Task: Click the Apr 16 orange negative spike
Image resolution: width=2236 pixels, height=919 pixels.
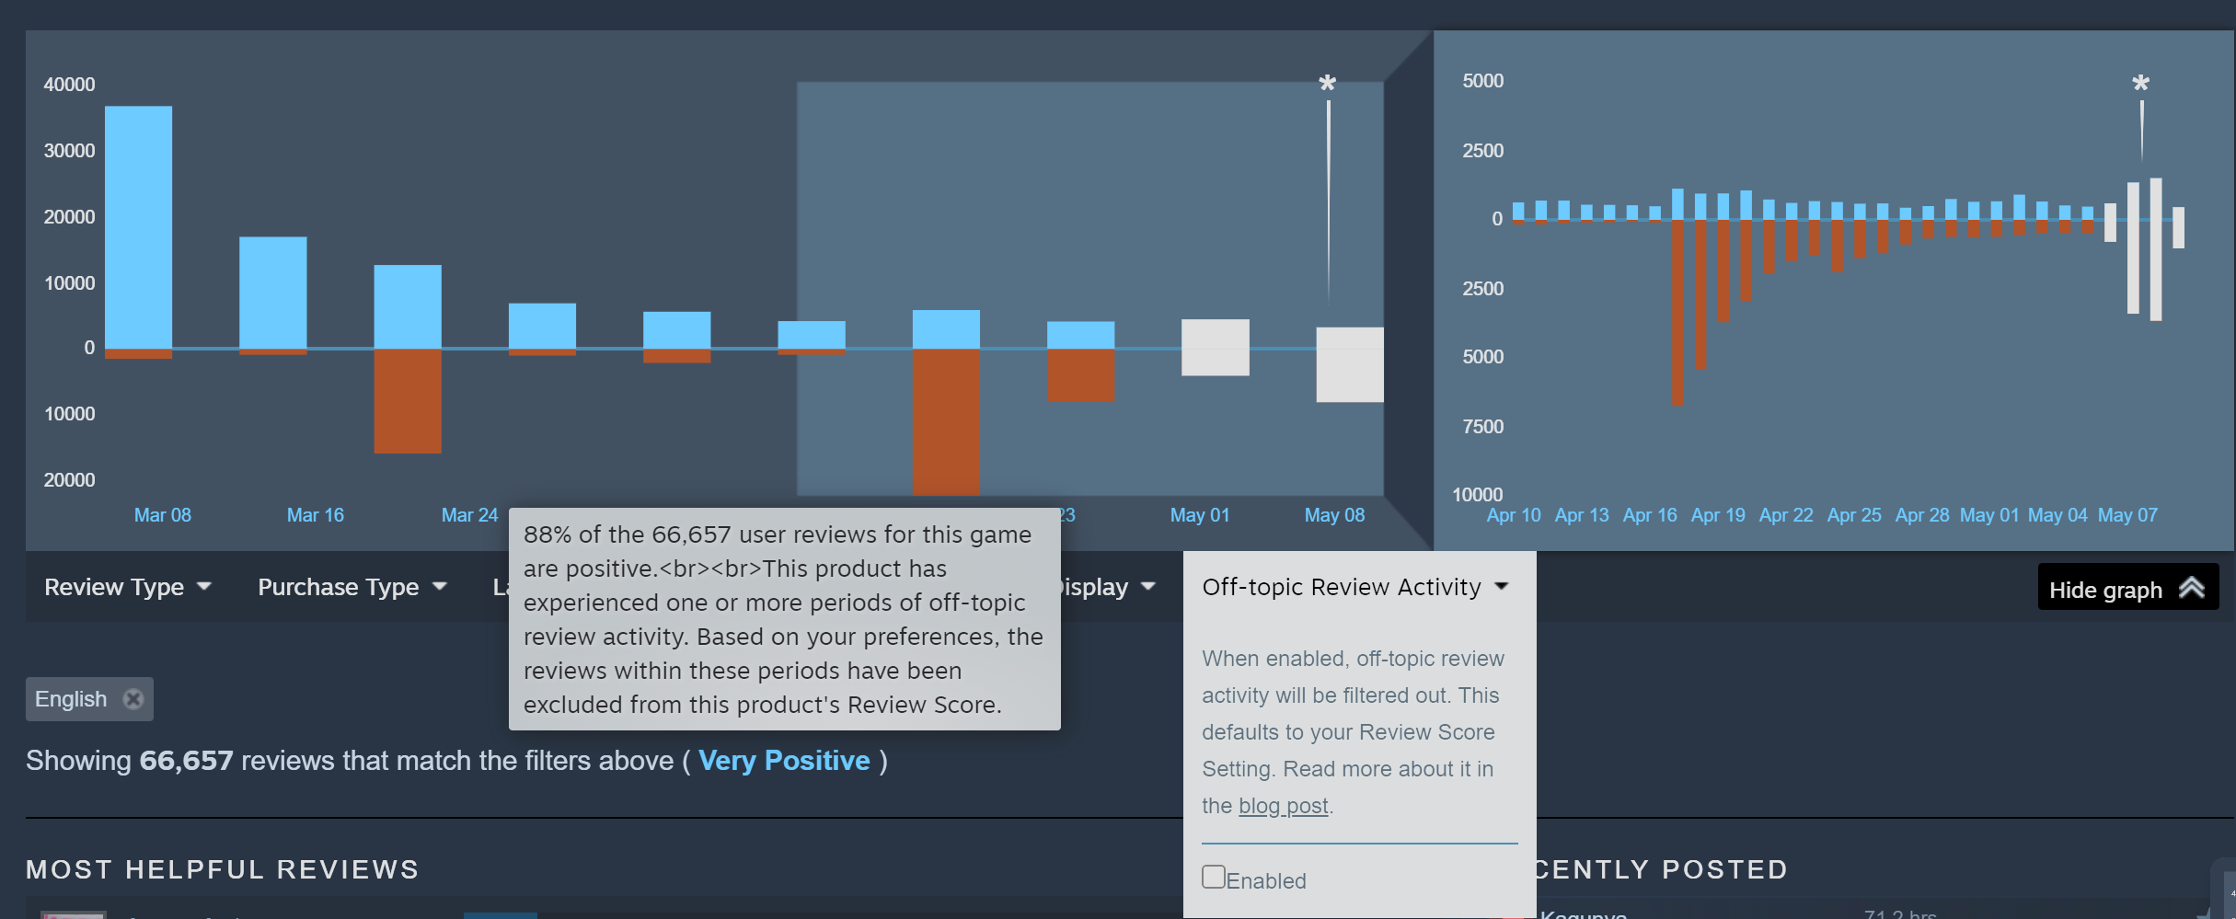Action: [x=1677, y=313]
